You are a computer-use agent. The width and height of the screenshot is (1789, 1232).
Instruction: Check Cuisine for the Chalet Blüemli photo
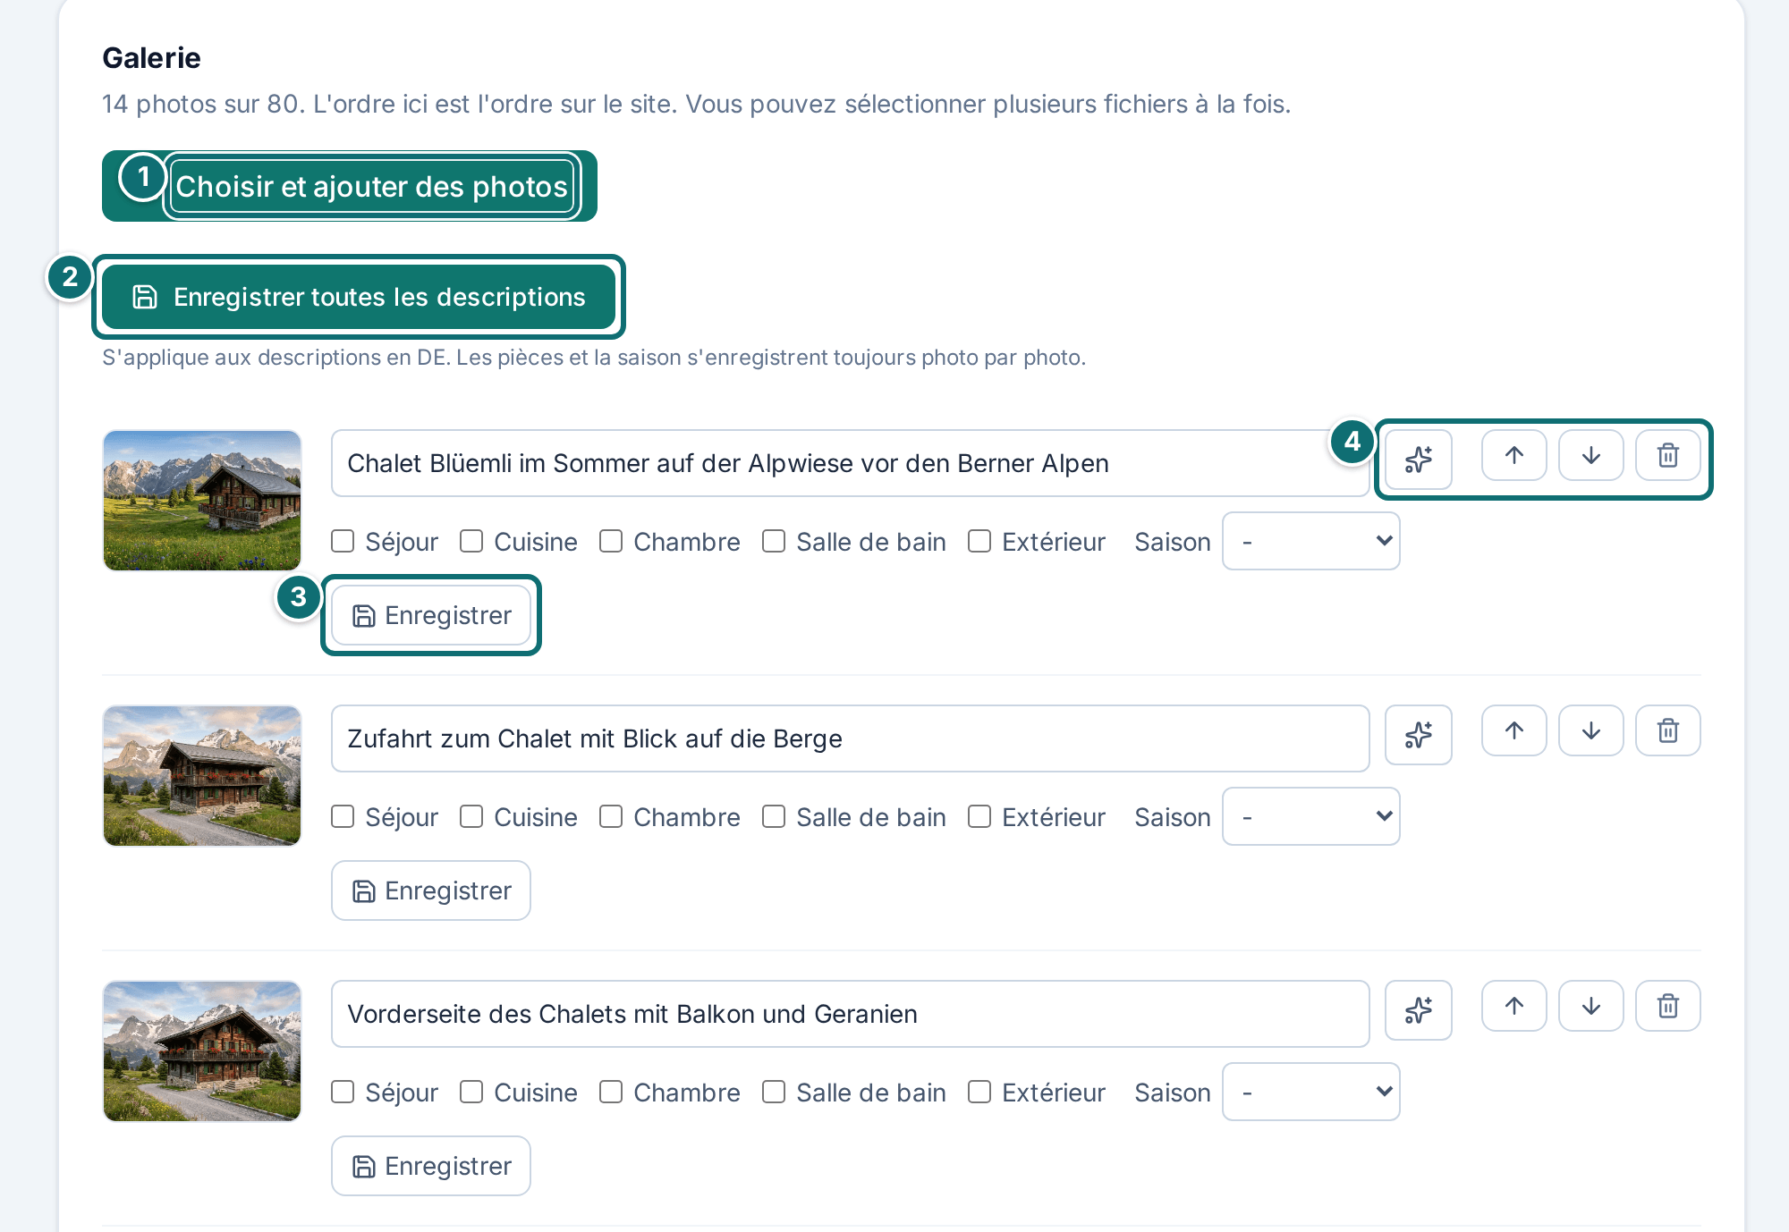point(471,541)
